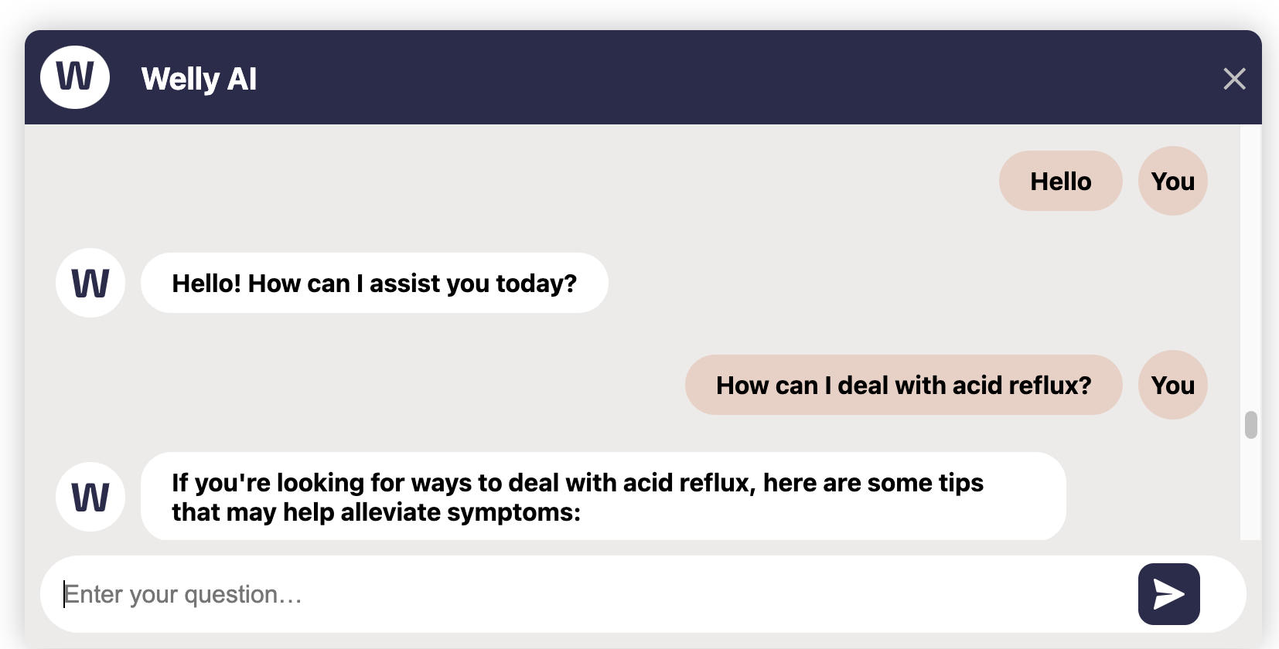Grab the chat scrollbar thumb

point(1251,425)
